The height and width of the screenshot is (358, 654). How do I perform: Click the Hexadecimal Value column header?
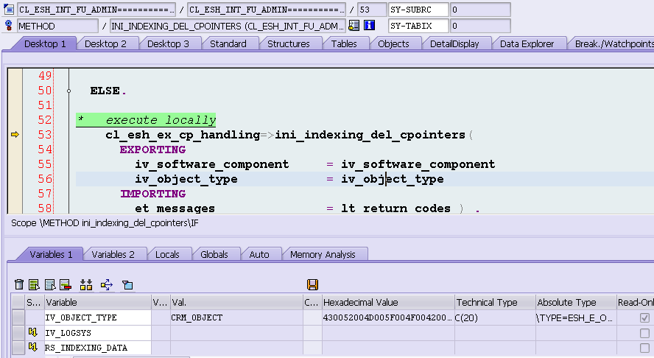(x=388, y=302)
